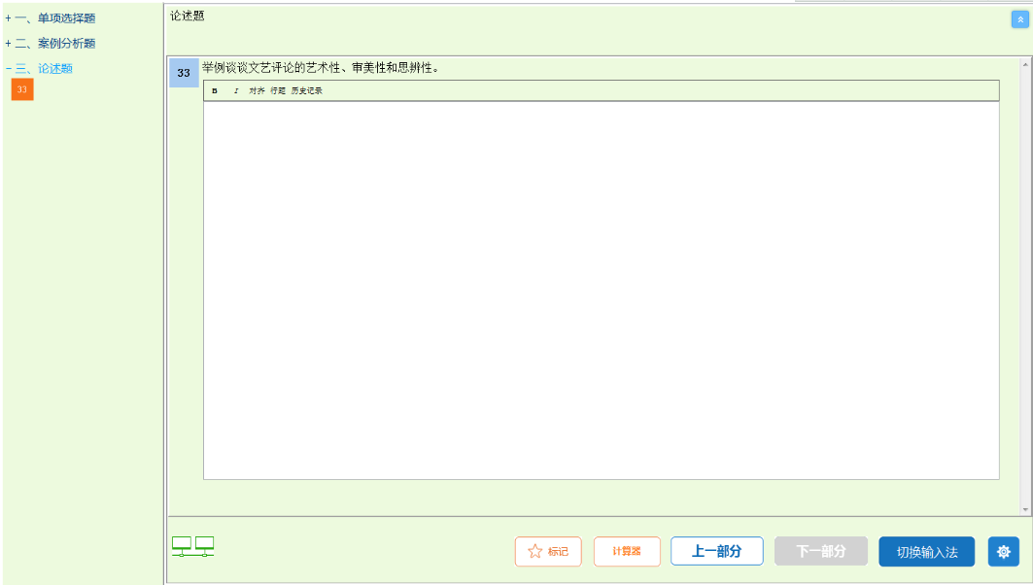The width and height of the screenshot is (1033, 585).
Task: Expand the 二、案例分析题 section
Action: (51, 44)
